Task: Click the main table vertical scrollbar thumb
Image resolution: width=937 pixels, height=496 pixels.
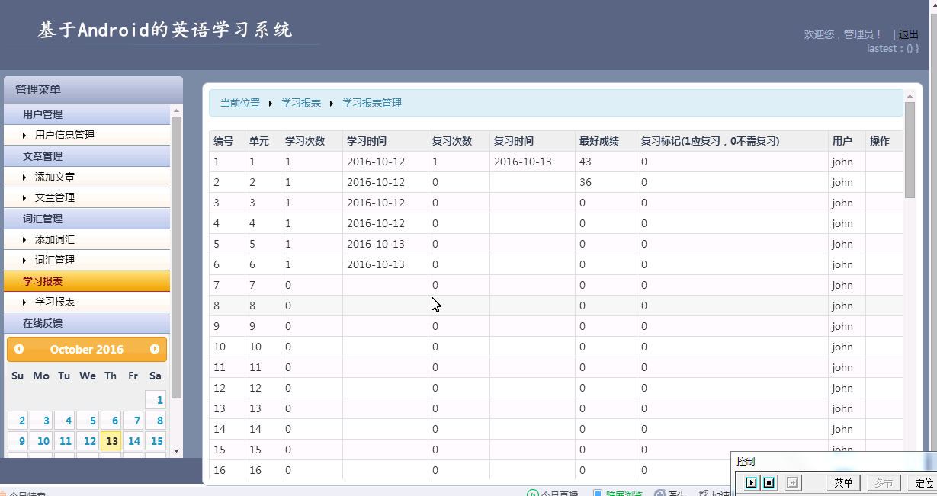Action: [910, 150]
